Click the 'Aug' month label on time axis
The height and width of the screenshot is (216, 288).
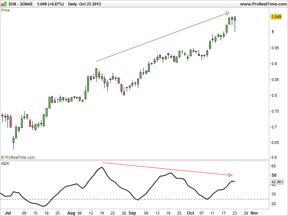(71, 213)
